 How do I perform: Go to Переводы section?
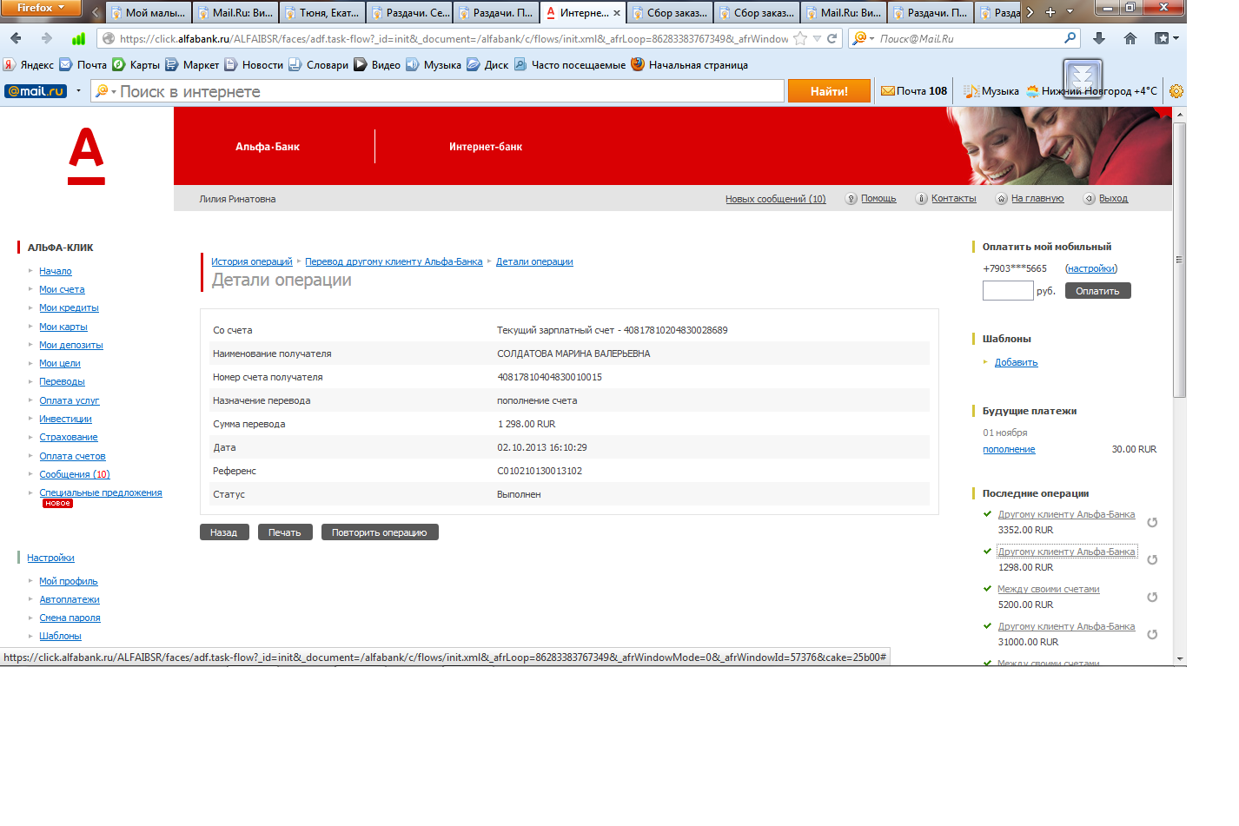pos(62,382)
